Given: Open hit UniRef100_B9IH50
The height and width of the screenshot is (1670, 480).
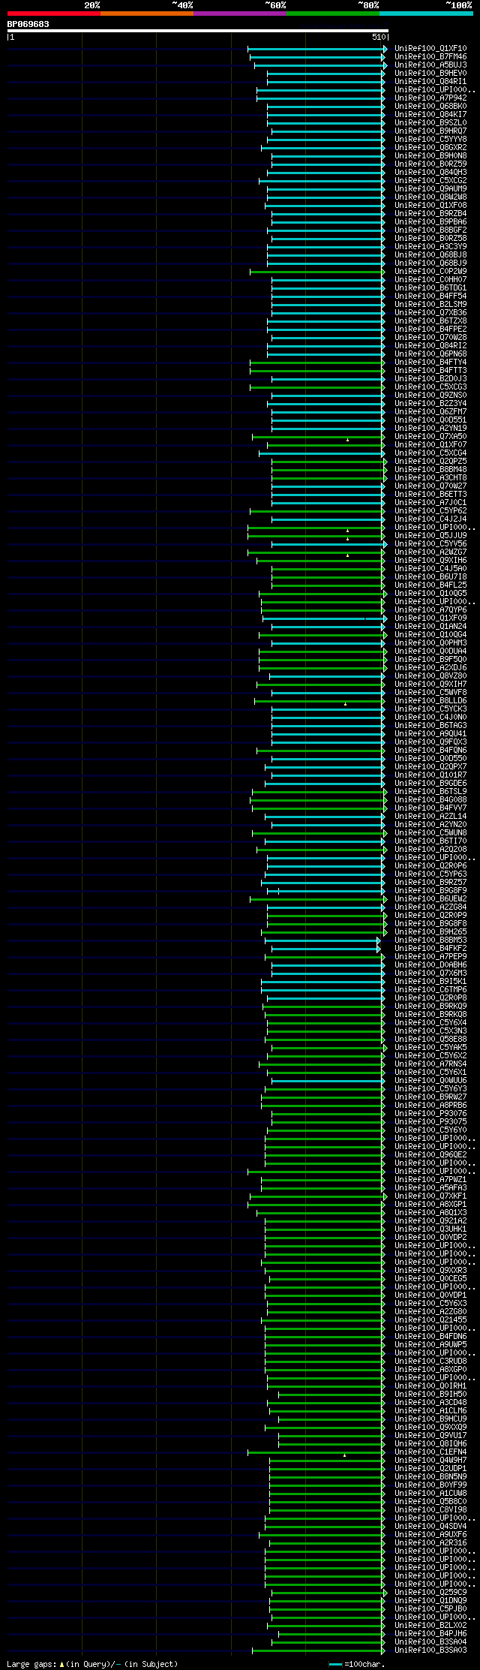Looking at the screenshot, I should coord(430,1395).
